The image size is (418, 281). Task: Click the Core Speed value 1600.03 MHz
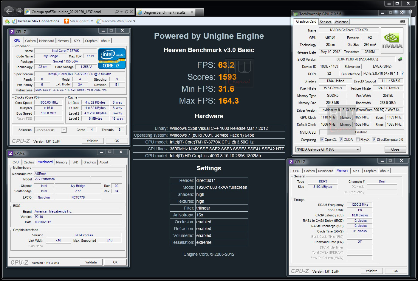49,102
